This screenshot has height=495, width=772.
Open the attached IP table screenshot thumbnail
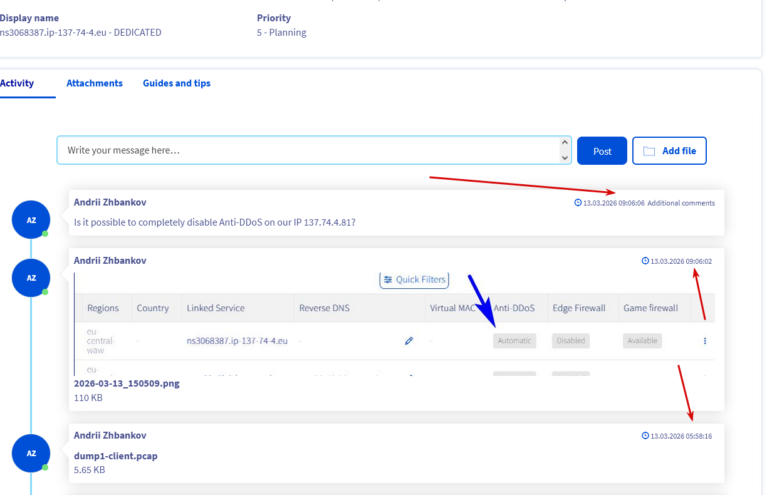point(394,323)
